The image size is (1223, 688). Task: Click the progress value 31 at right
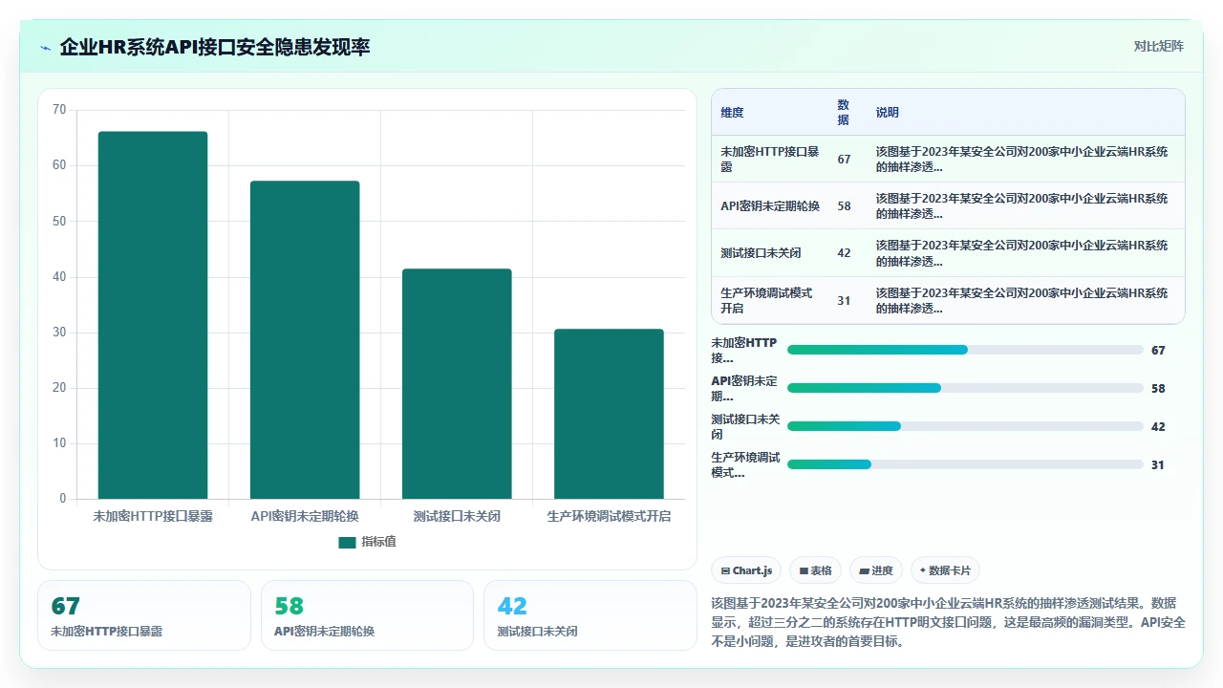[x=1158, y=465]
